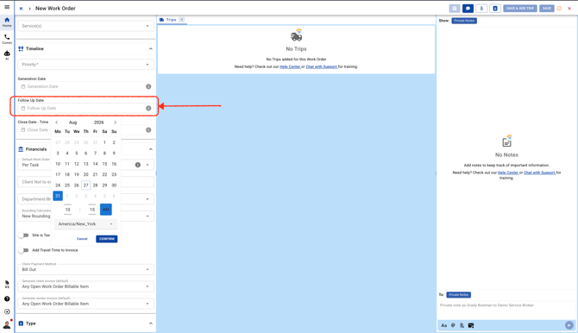Open the Department/Branch dropdown
This screenshot has height=333, width=578.
[86, 199]
